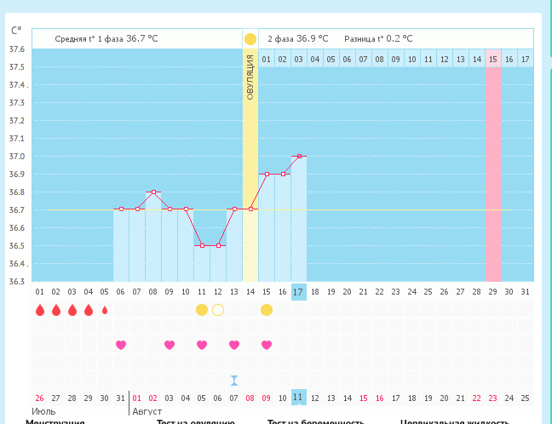Click the 36.5 data point on day 11

click(202, 246)
